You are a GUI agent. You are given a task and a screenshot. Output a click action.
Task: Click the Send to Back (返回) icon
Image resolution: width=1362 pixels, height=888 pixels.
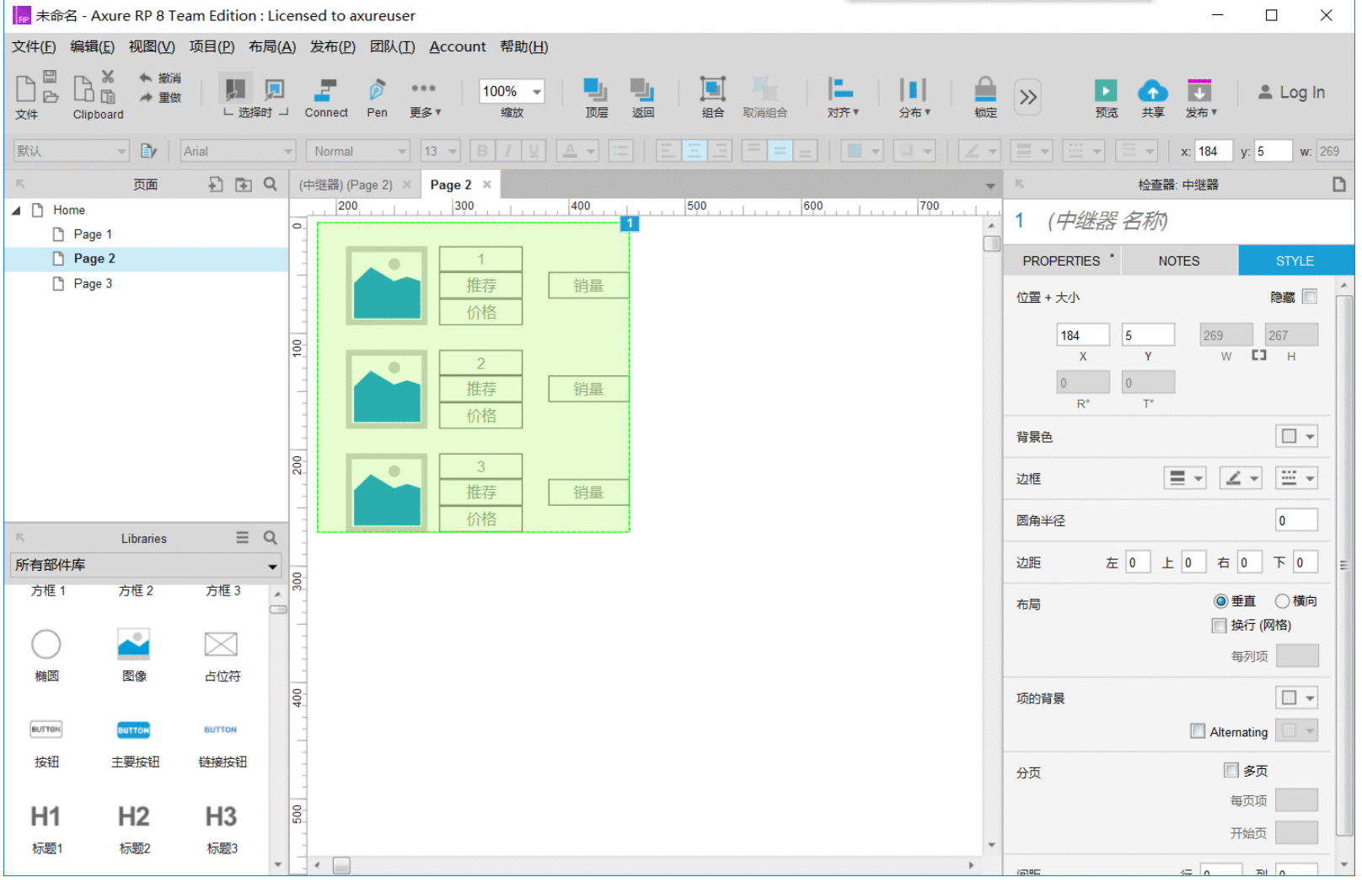pos(642,89)
